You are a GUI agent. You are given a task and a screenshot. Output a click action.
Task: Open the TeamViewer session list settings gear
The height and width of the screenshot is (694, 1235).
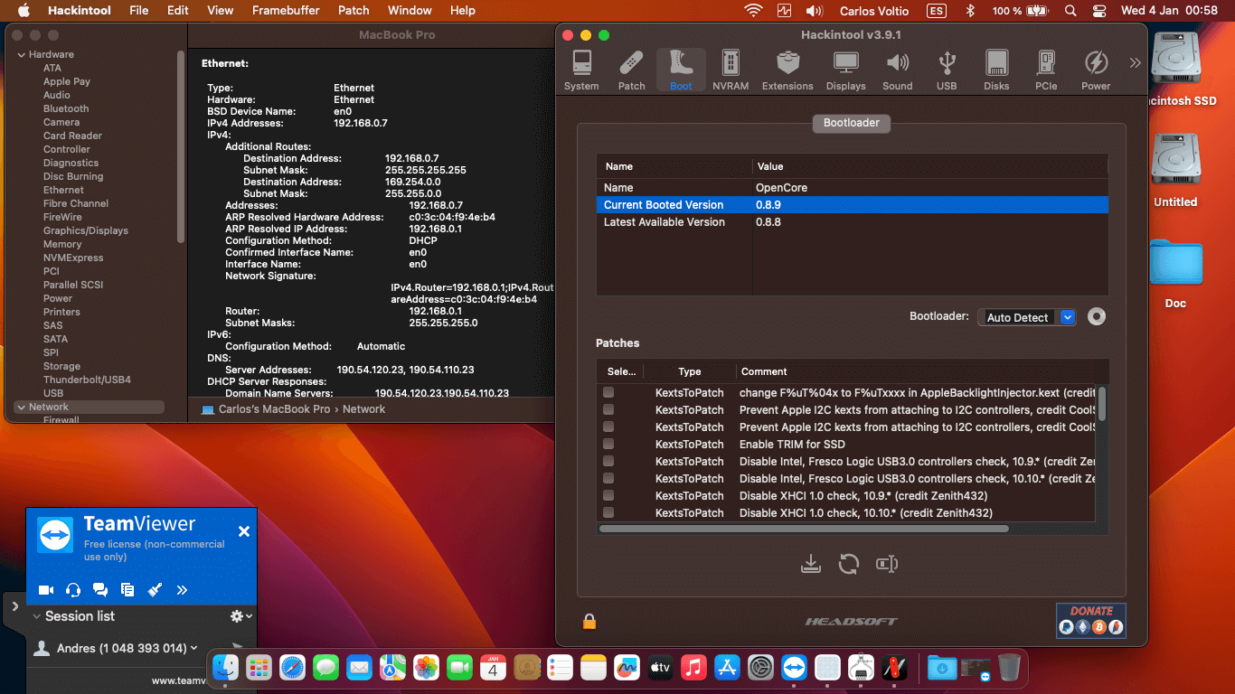tap(240, 616)
